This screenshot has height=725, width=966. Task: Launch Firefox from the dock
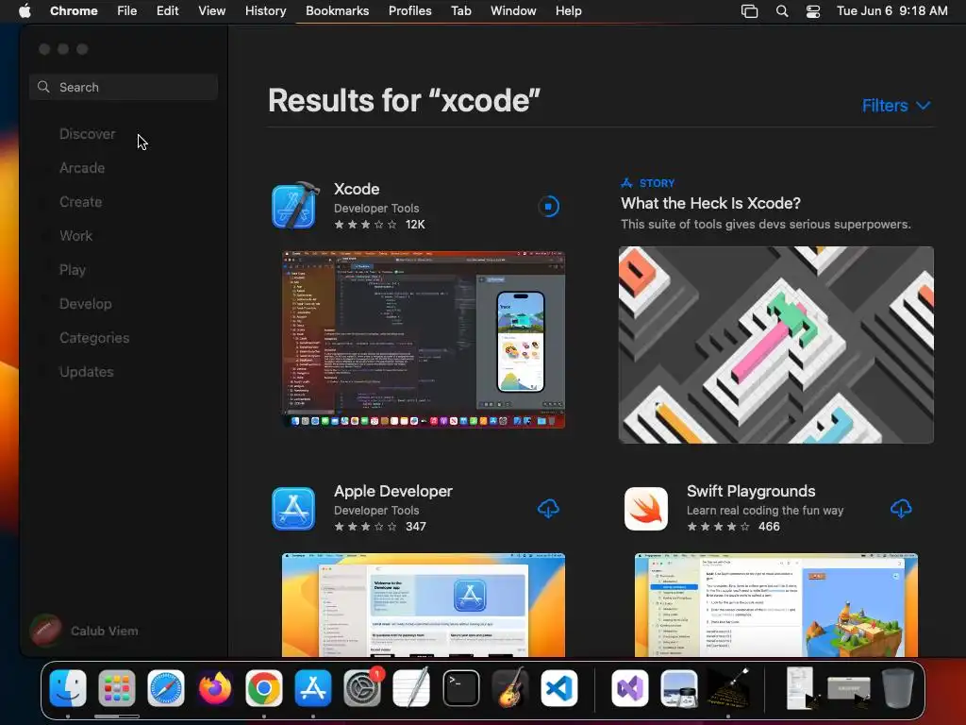pos(215,688)
